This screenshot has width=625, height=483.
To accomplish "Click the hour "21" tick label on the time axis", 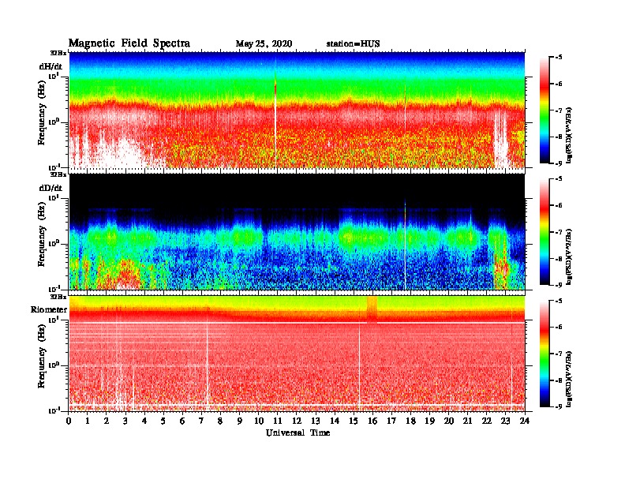I will [467, 421].
